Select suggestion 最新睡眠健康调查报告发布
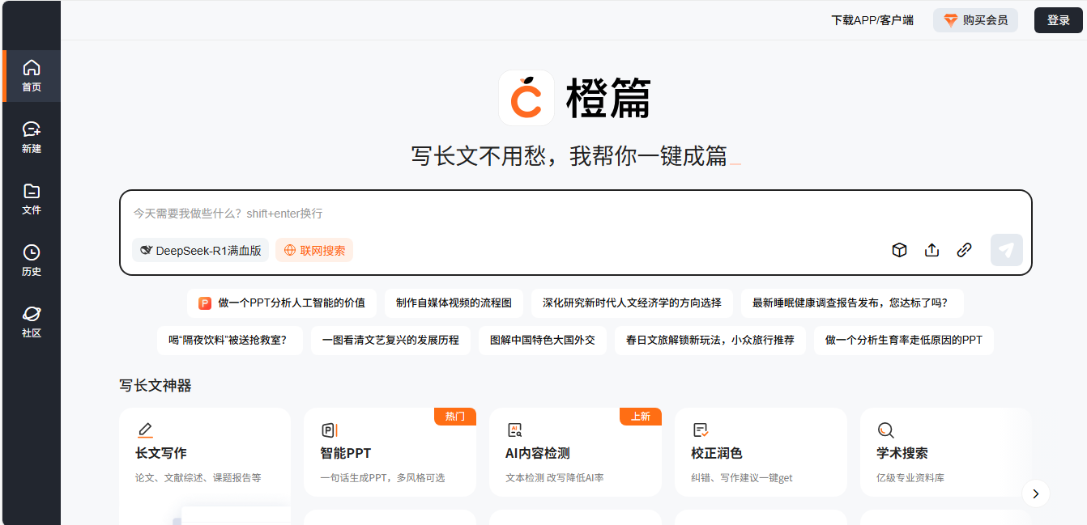This screenshot has width=1087, height=525. pos(852,303)
